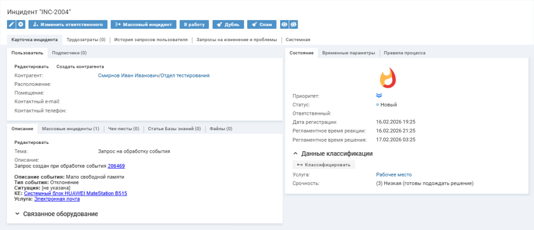Viewport: 534px width, 230px height.
Task: Click registration date '16.02.2026 19:25'
Action: (x=396, y=122)
